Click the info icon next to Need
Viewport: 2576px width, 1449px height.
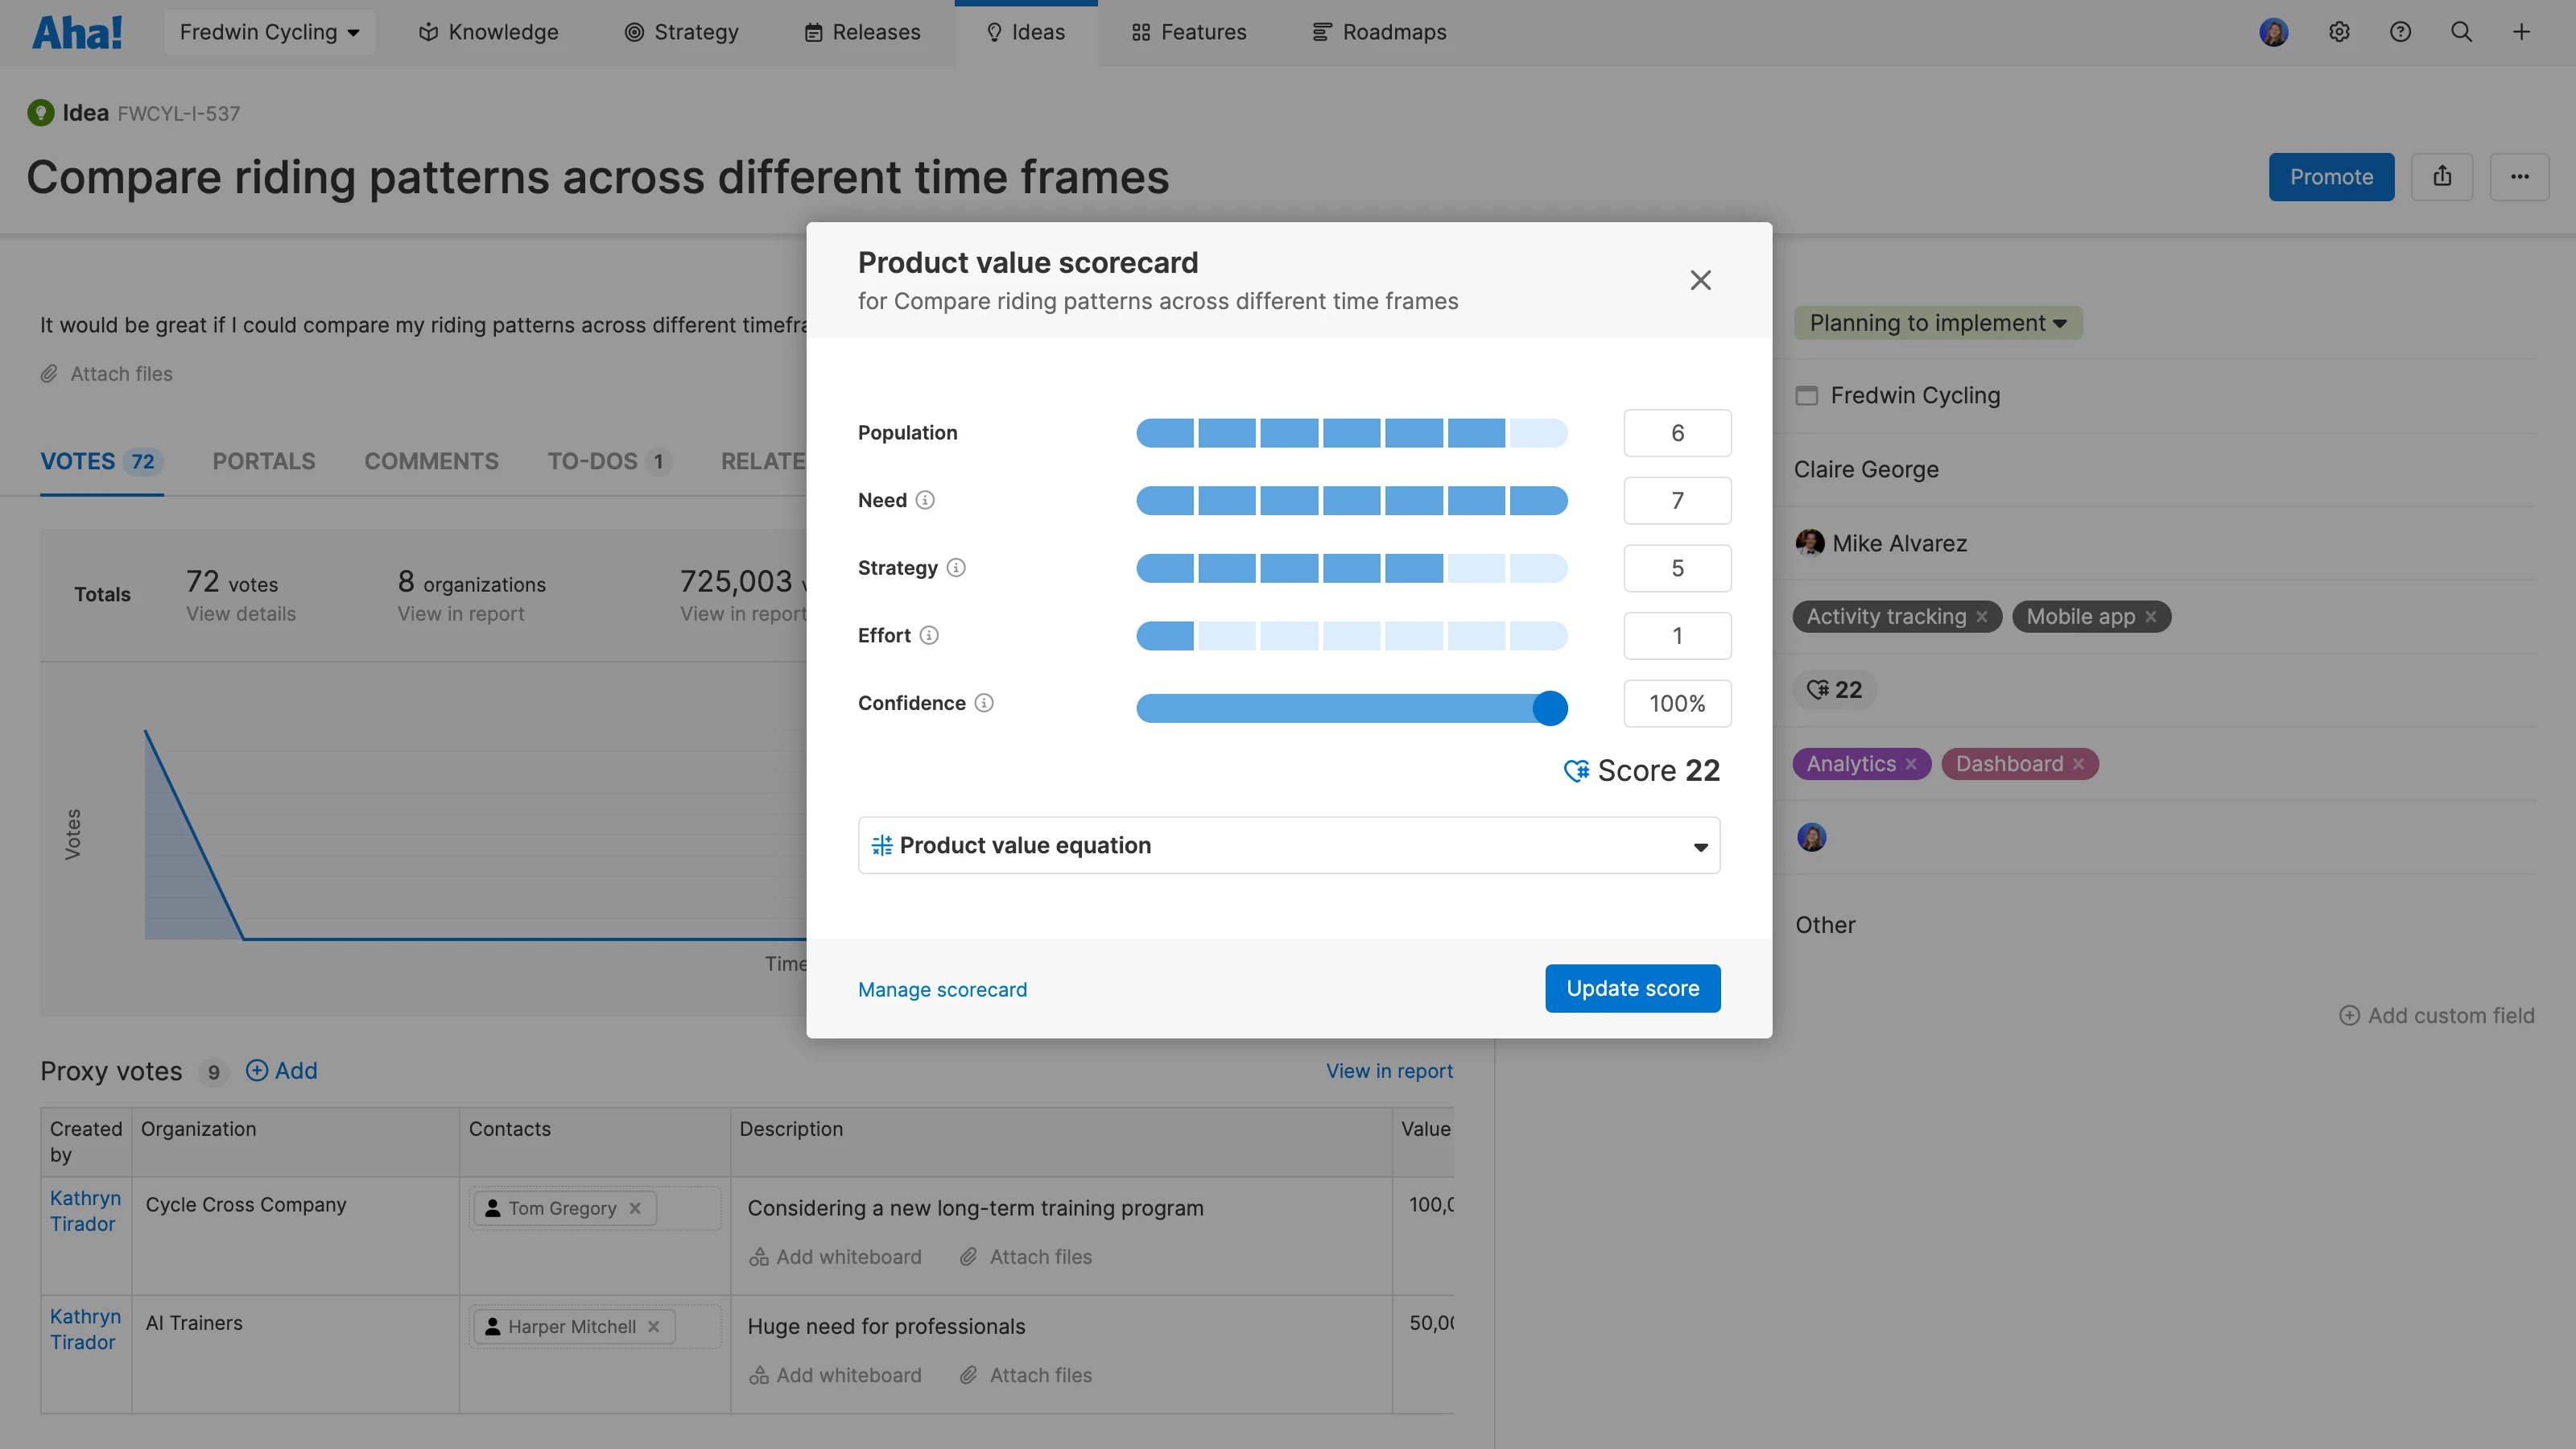pos(925,500)
